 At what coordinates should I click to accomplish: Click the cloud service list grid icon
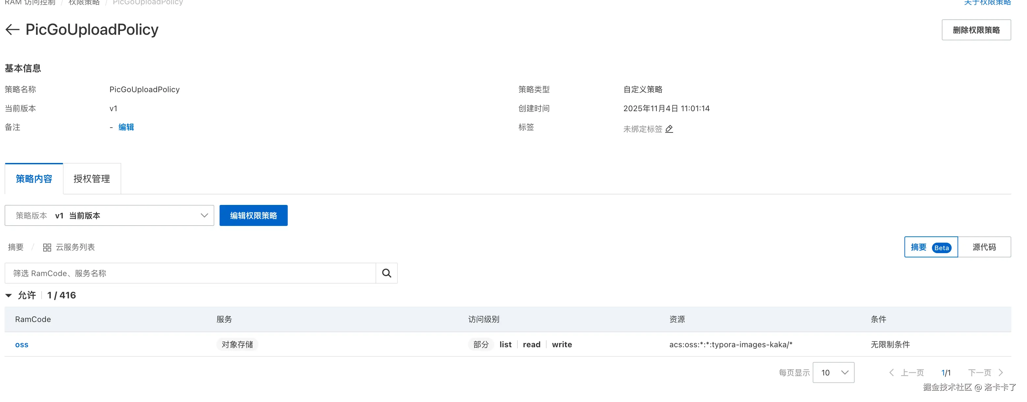coord(47,248)
